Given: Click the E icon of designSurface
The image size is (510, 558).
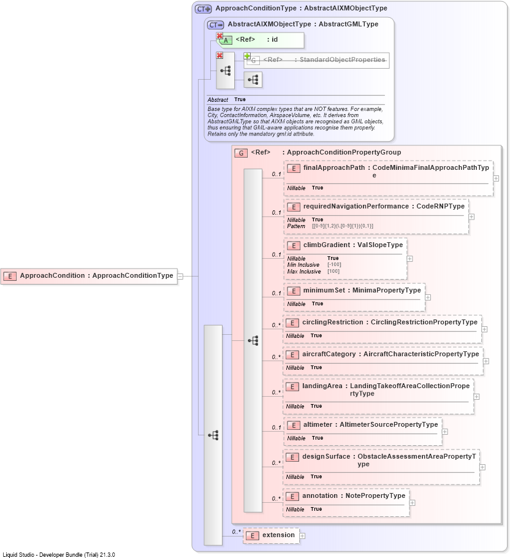Looking at the screenshot, I should [x=292, y=457].
